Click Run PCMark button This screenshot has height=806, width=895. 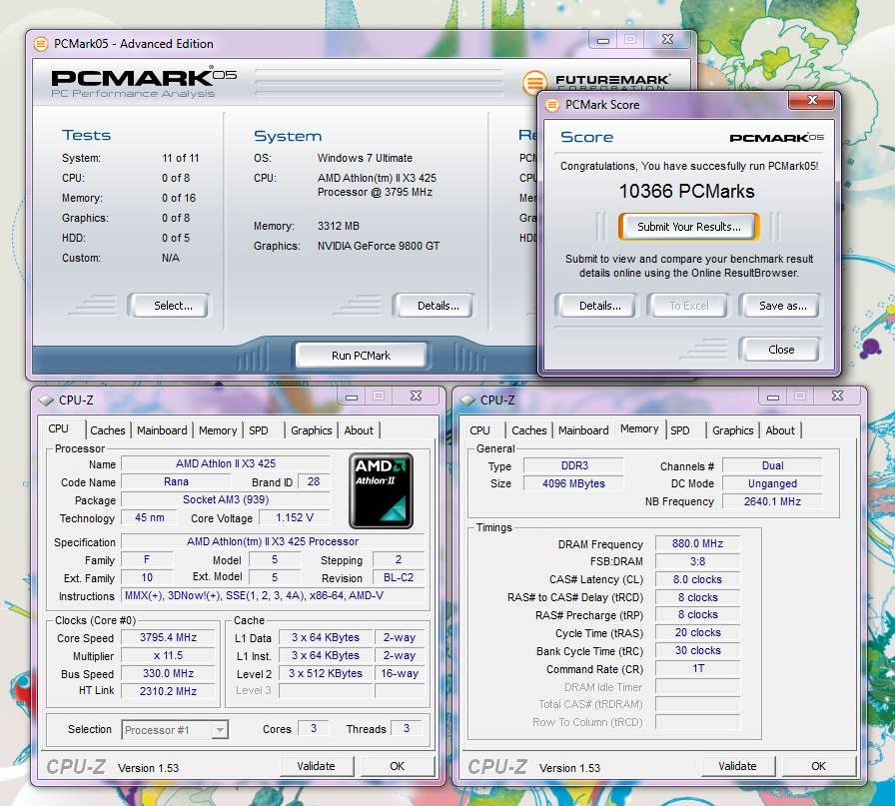(361, 356)
